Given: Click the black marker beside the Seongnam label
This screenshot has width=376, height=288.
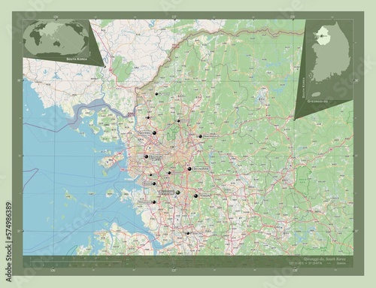Looking at the screenshot, I should point(190,169).
